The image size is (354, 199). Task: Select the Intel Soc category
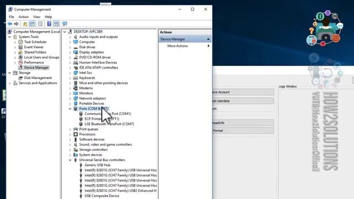(x=86, y=72)
